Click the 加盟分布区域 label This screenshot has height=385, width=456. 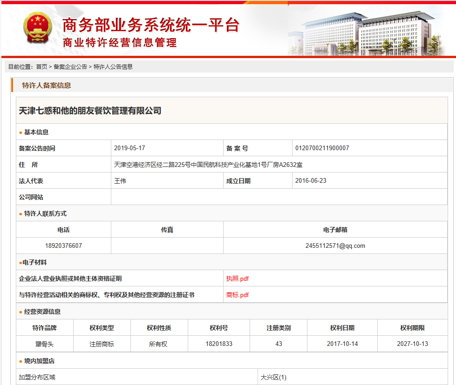pos(37,377)
